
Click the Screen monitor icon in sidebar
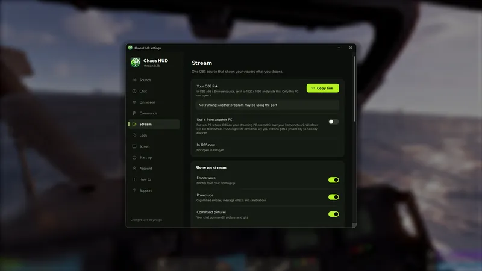[134, 146]
